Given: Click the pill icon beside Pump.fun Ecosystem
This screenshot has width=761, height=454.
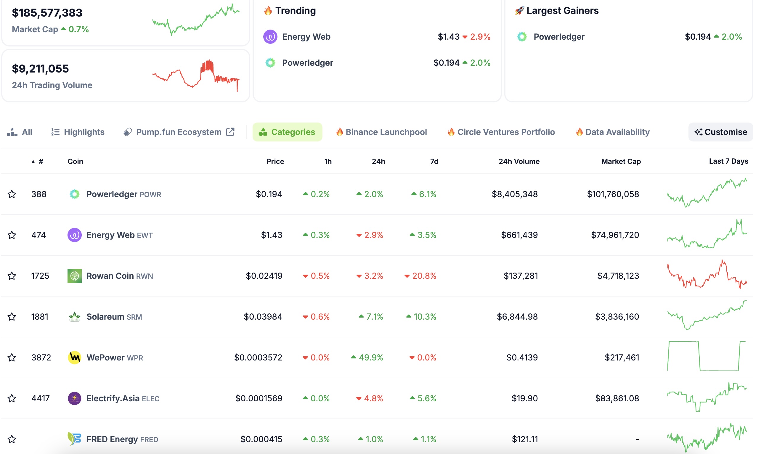Looking at the screenshot, I should (128, 132).
